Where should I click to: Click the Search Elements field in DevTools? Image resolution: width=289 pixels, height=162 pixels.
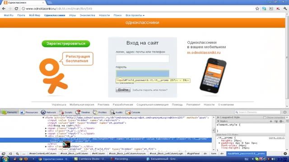point(257,112)
